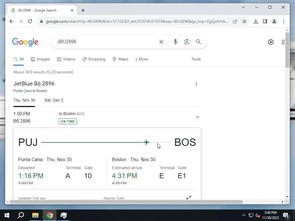The height and width of the screenshot is (221, 295).
Task: Switch to Videos results tab
Action: click(x=66, y=59)
